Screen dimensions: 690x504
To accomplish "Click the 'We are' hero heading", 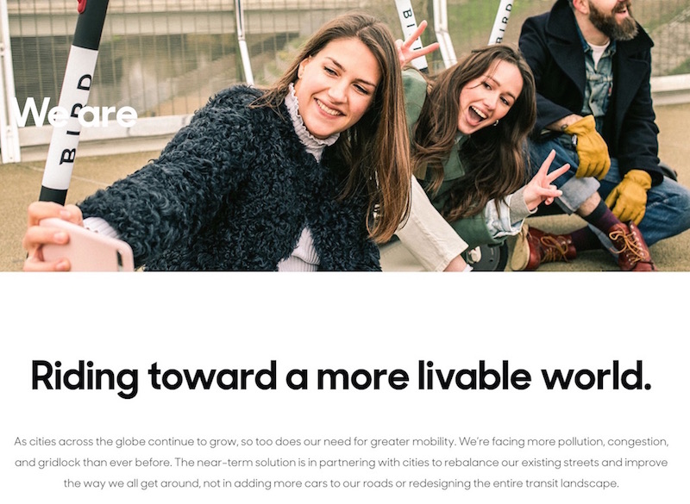I will tap(75, 113).
